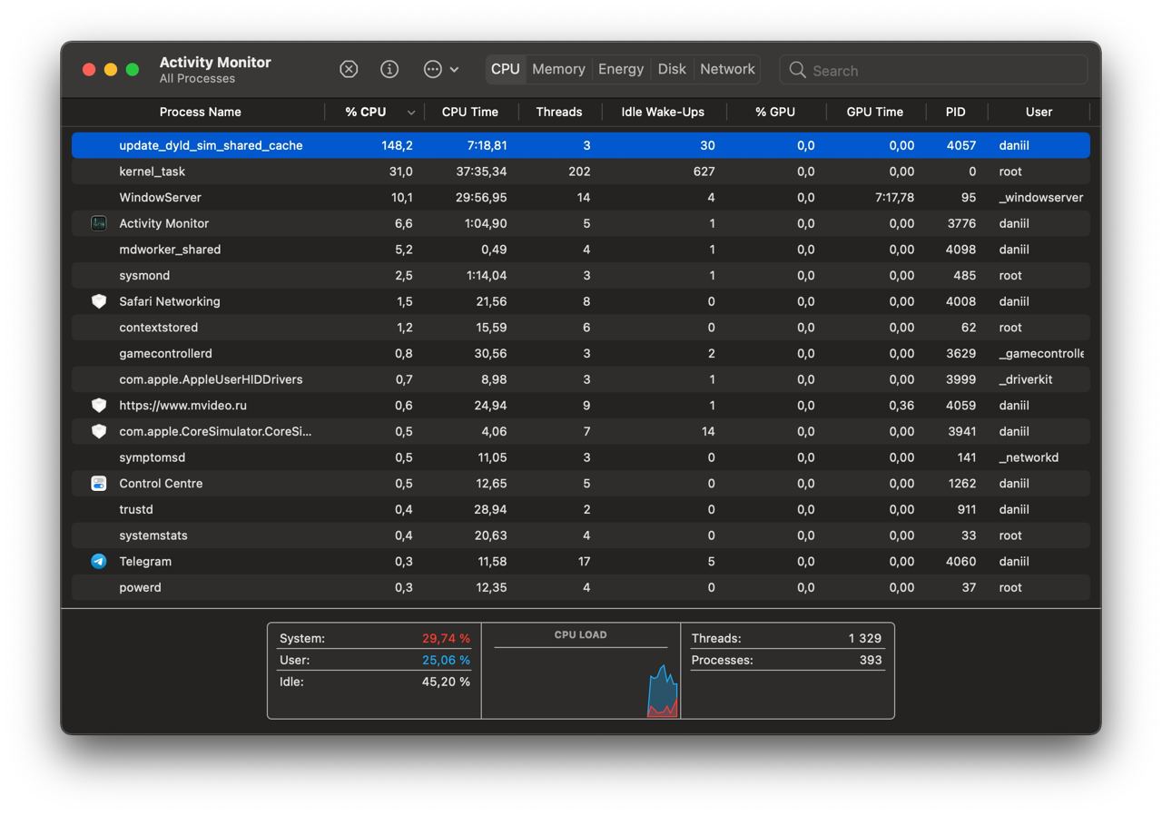1162x815 pixels.
Task: Click the System value 29,74 %
Action: coord(446,638)
